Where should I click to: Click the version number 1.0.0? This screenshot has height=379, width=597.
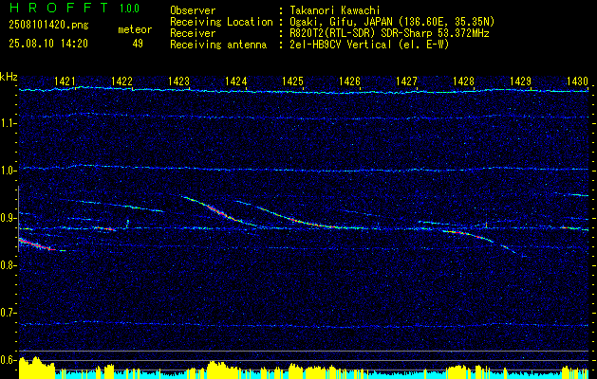[129, 9]
